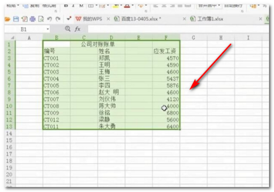274x192 pixels.
Task: Click the magnifier icon beside fx
Action: pos(68,29)
